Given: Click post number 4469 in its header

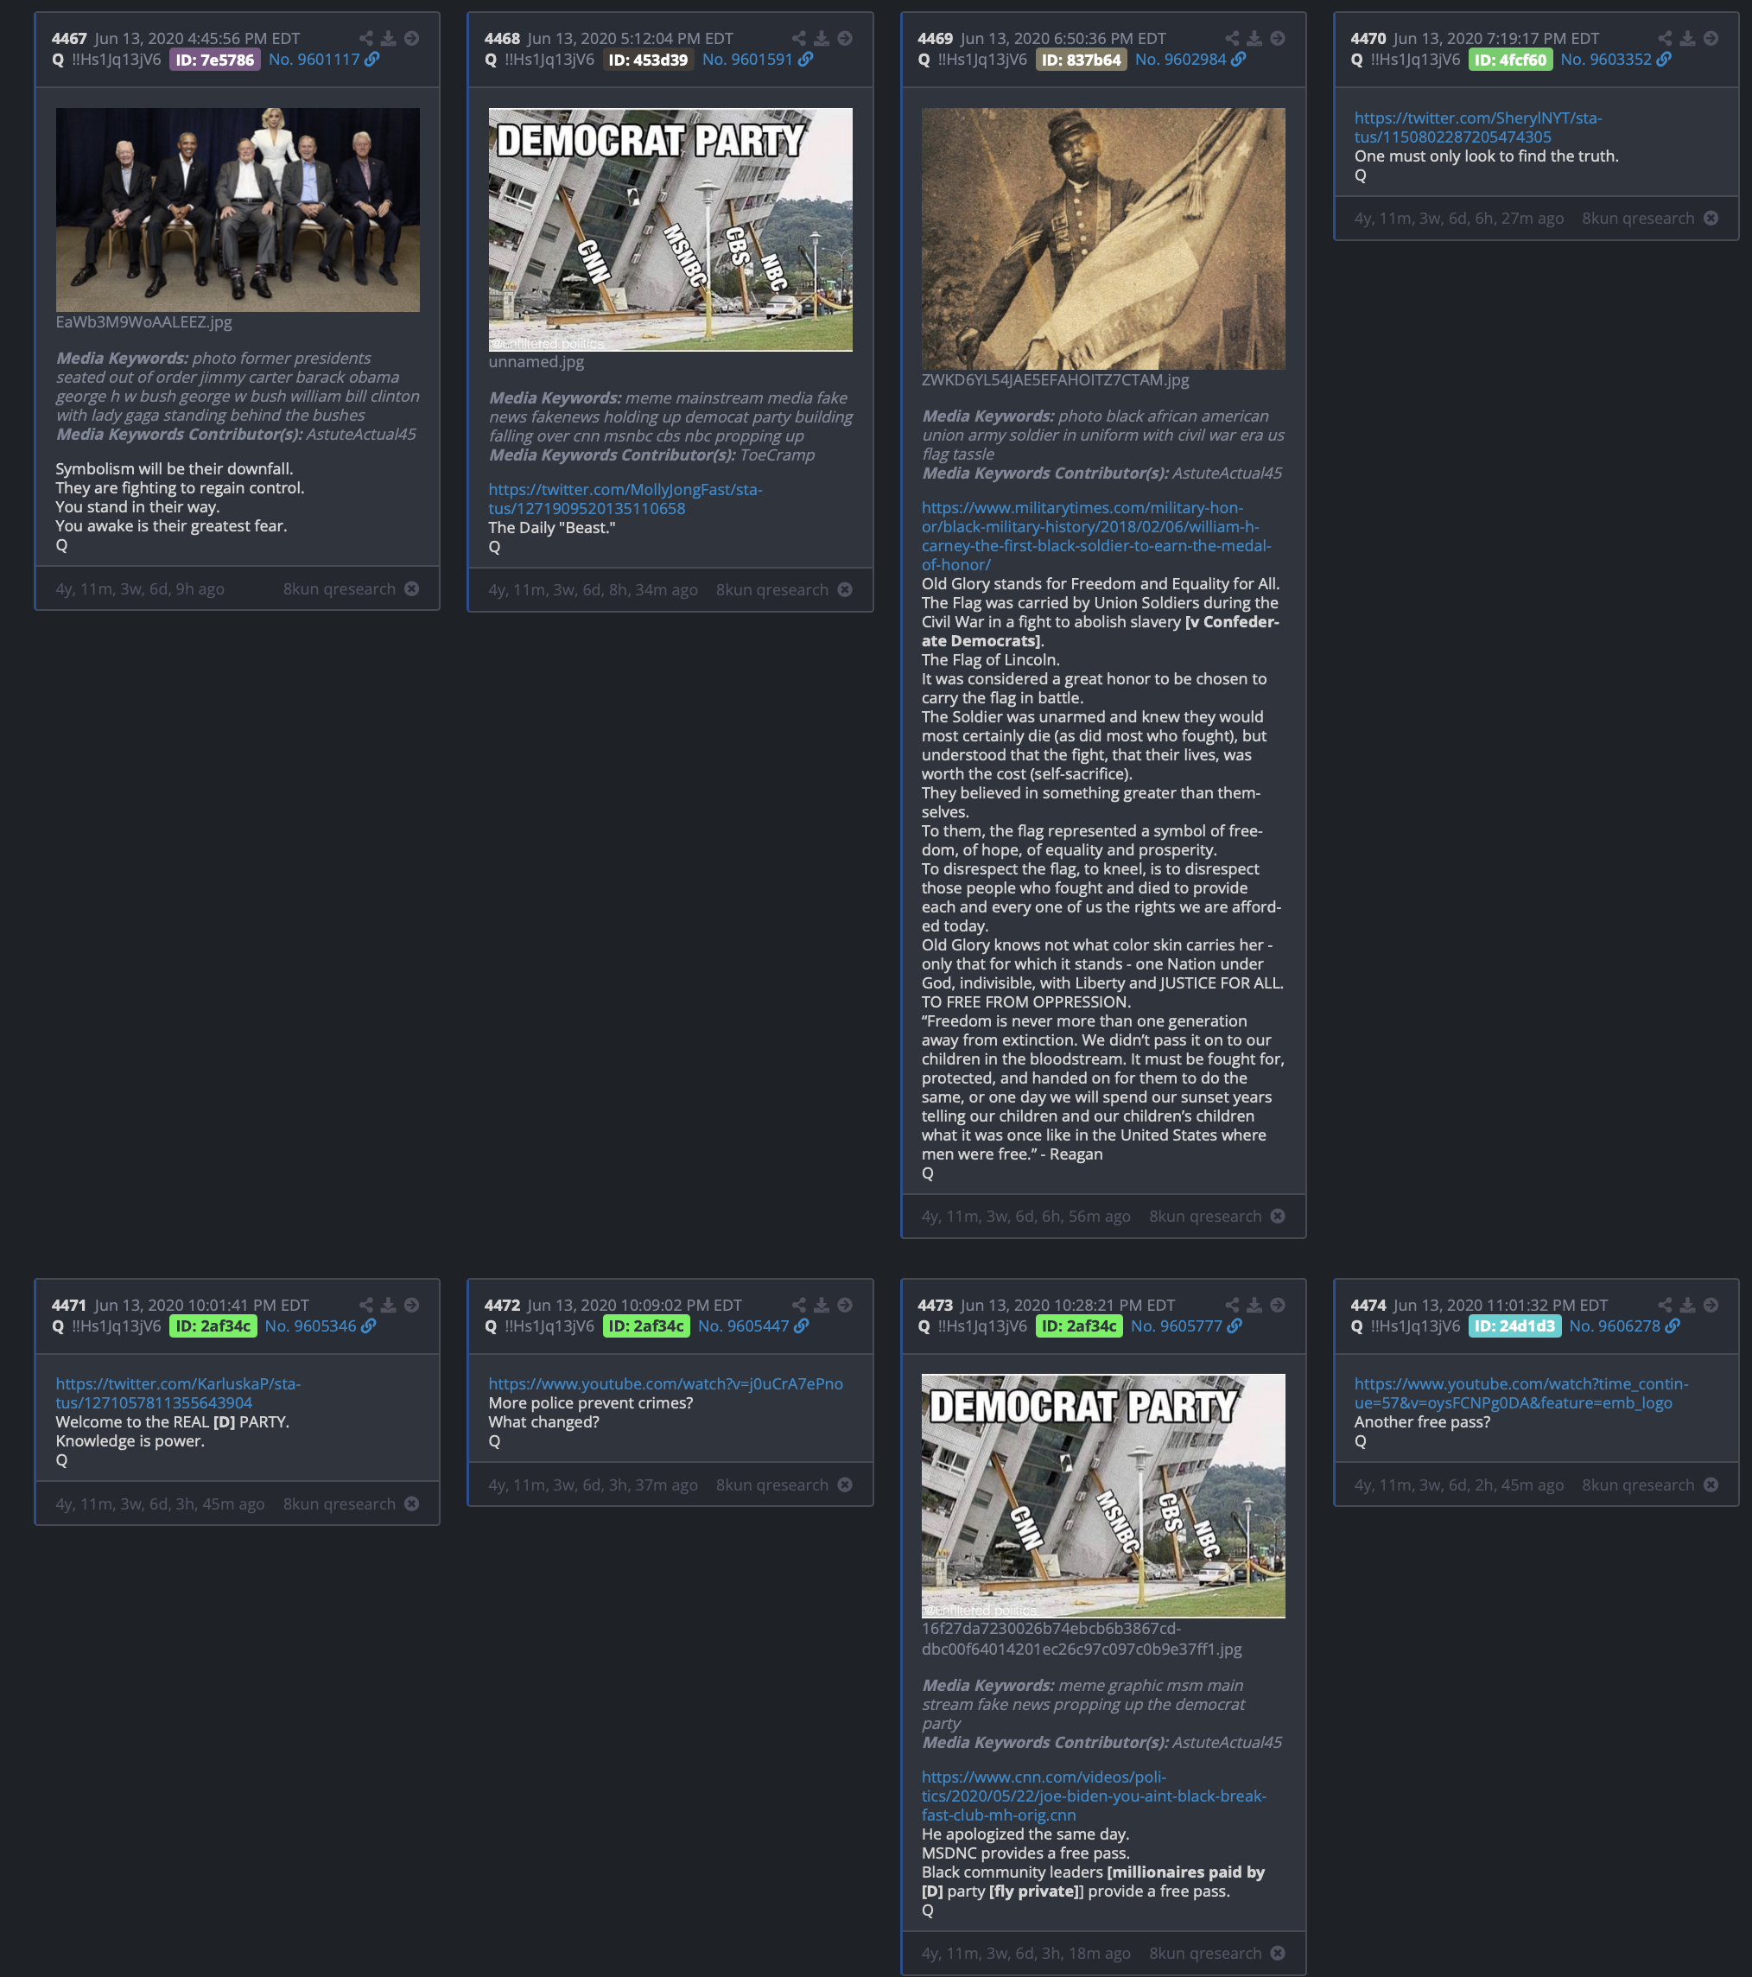Looking at the screenshot, I should [935, 39].
